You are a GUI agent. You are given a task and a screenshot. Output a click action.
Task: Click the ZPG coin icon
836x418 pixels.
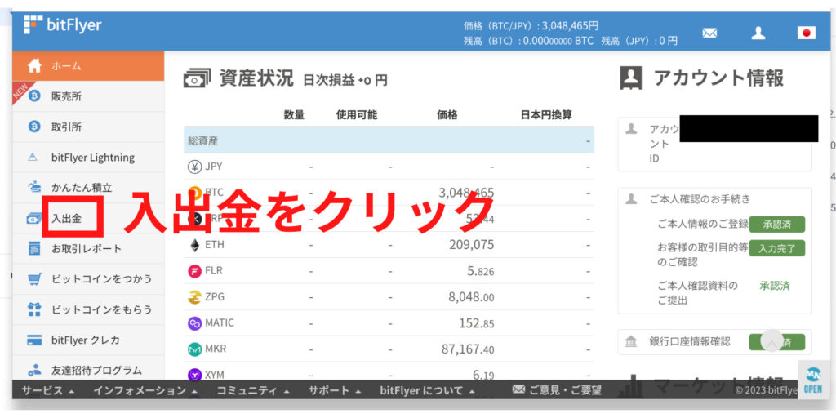point(194,297)
